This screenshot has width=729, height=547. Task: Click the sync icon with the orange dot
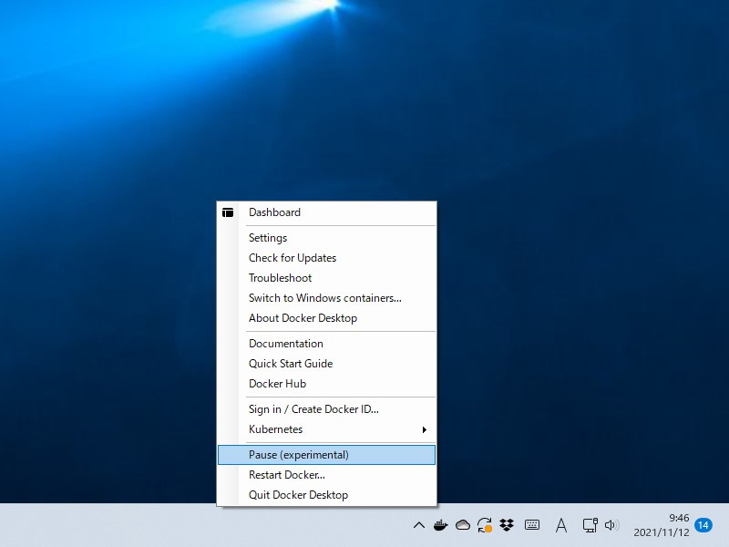[484, 525]
